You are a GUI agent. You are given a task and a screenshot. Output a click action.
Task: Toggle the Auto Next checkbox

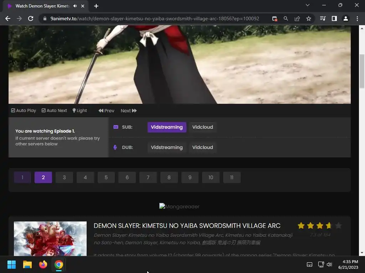(x=43, y=111)
